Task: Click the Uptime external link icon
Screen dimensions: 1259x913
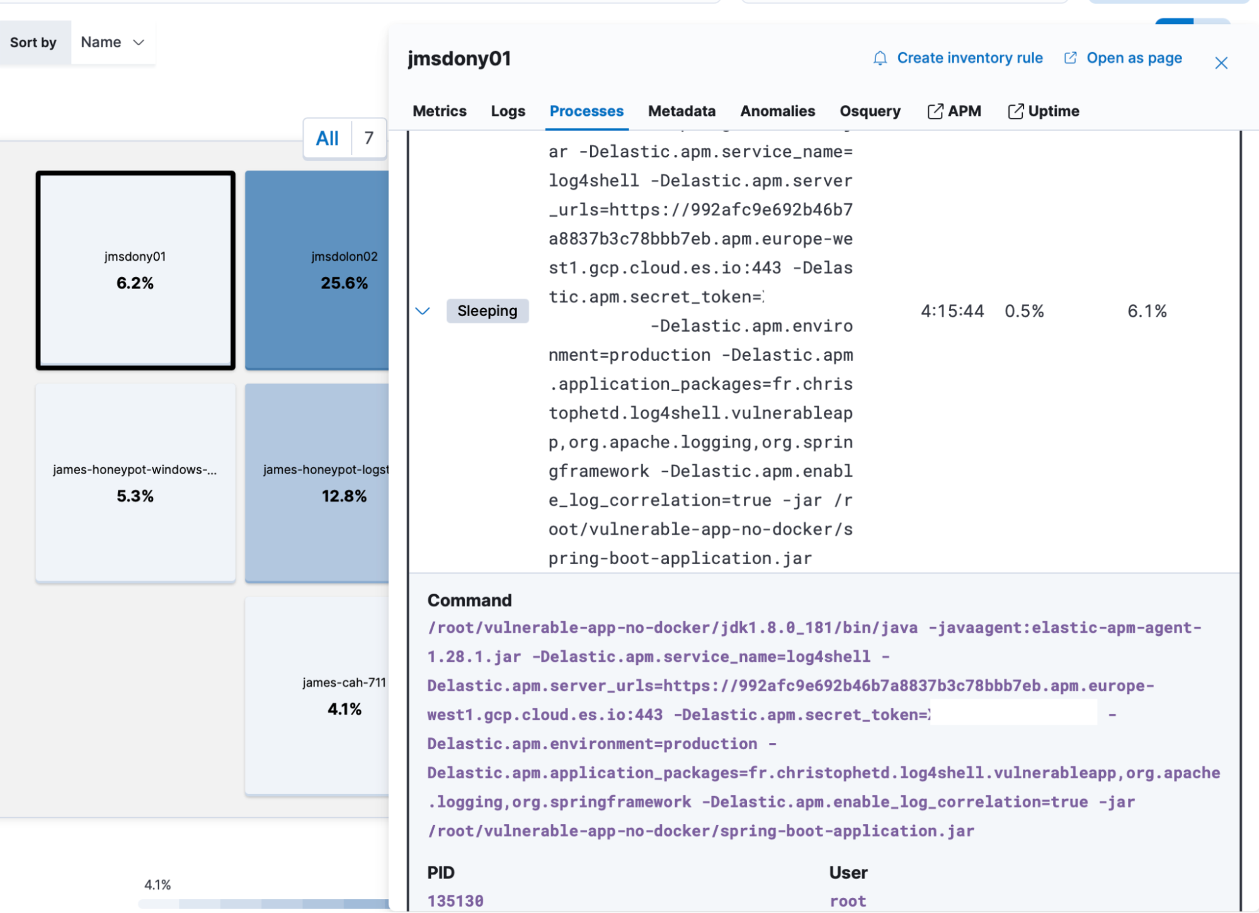Action: (1015, 111)
